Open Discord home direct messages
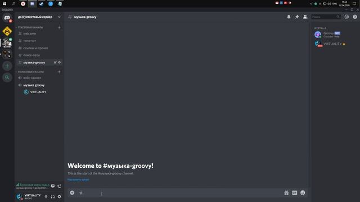The width and height of the screenshot is (360, 202). pyautogui.click(x=7, y=17)
